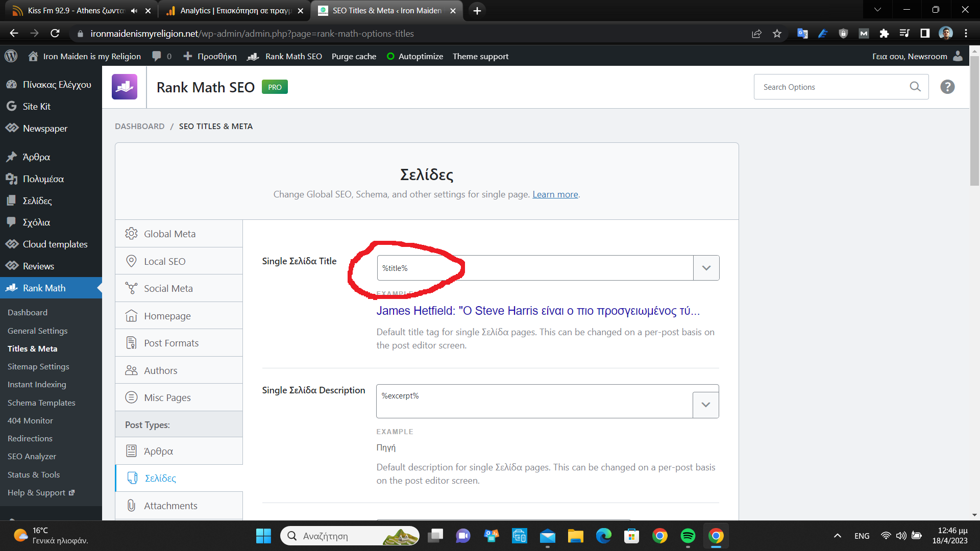Expand the Single Σελίδα Description variable dropdown
Viewport: 980px width, 551px height.
(x=705, y=405)
